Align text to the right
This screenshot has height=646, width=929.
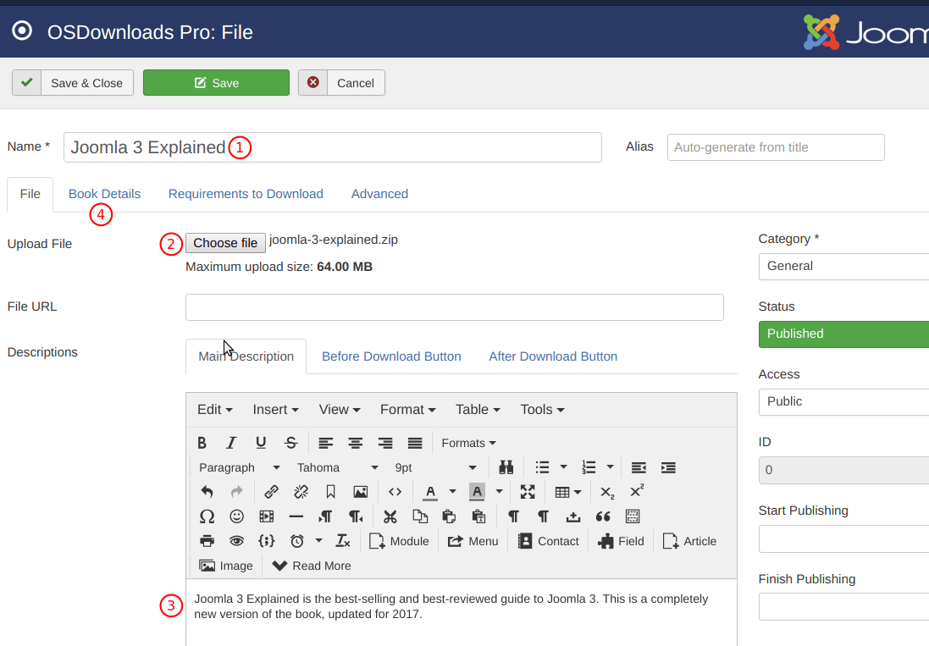(385, 442)
